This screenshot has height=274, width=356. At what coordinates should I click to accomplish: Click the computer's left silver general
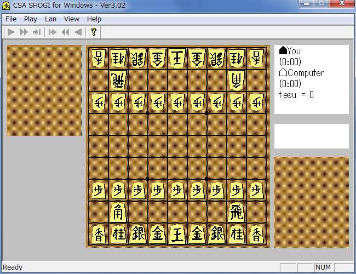click(x=138, y=59)
